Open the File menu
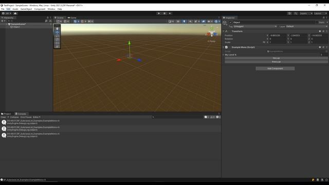The image size is (329, 185). point(3,9)
